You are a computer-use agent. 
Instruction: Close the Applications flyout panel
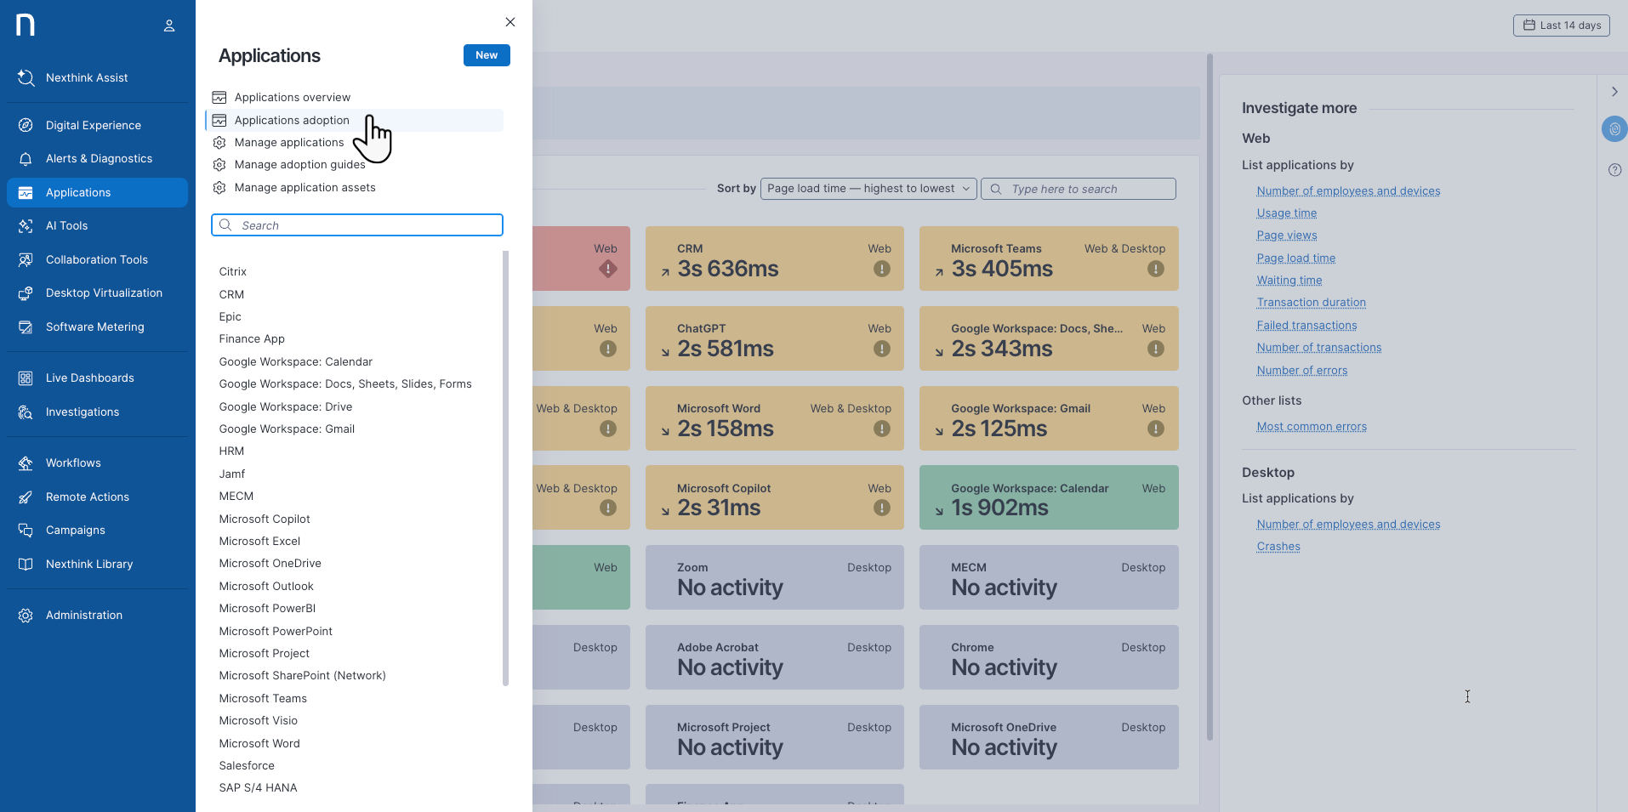point(510,22)
